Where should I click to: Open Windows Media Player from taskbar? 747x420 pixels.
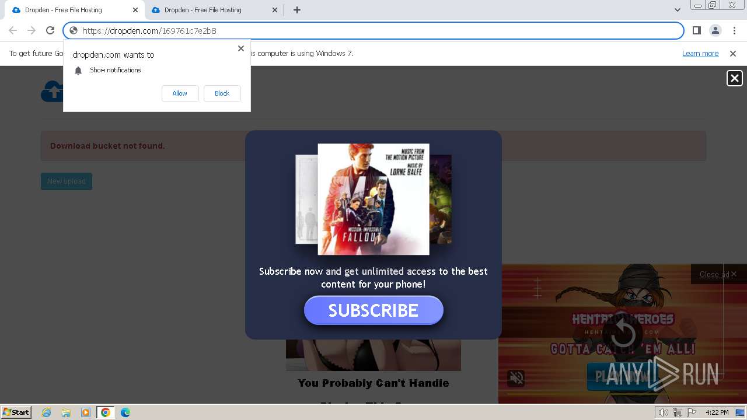click(86, 412)
